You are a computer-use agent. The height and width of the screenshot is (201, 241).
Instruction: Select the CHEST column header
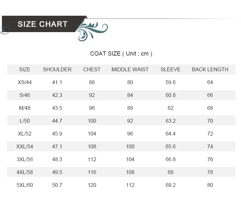[x=92, y=69]
